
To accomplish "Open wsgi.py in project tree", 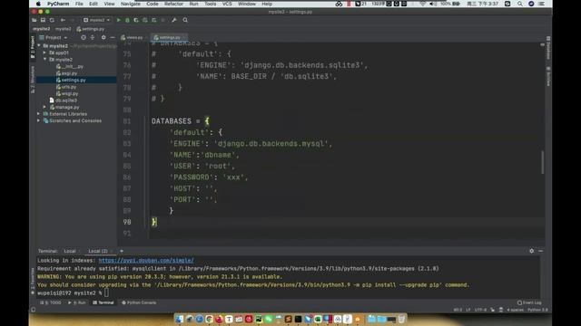I will click(67, 93).
